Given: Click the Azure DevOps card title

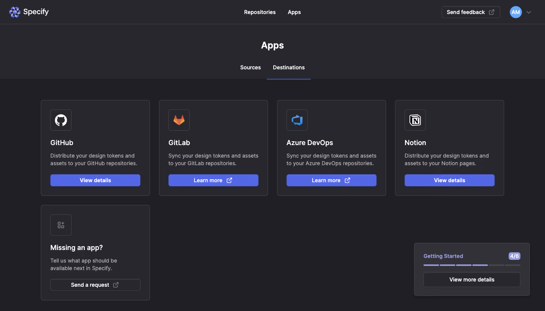Looking at the screenshot, I should click(310, 143).
